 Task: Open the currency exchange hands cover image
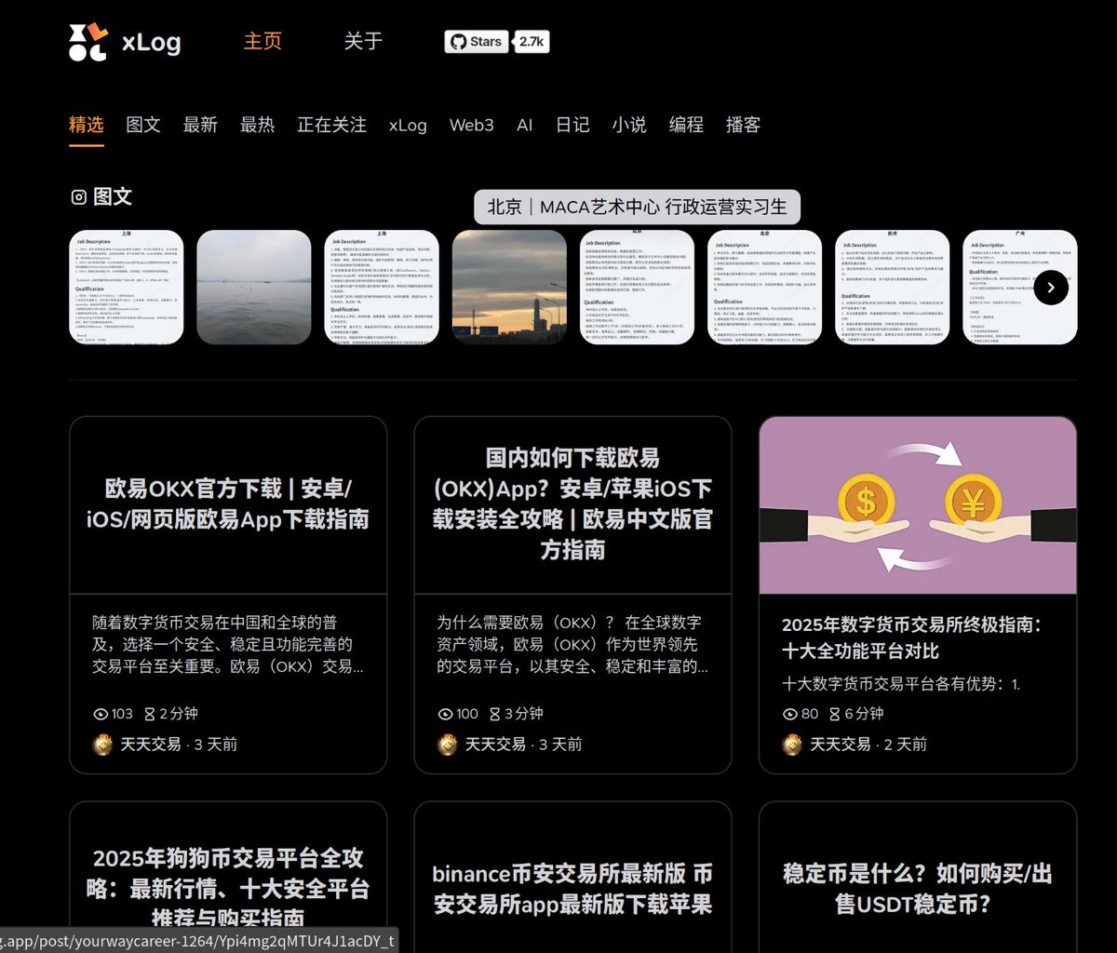point(918,505)
